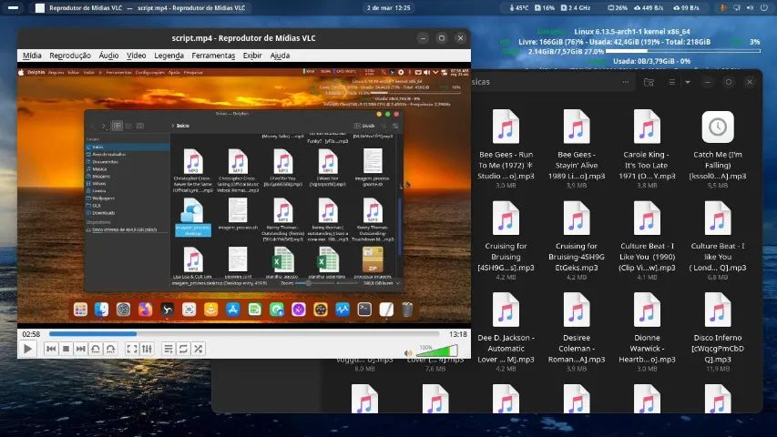Expand view options dropdown arrow in file manager

[x=688, y=82]
